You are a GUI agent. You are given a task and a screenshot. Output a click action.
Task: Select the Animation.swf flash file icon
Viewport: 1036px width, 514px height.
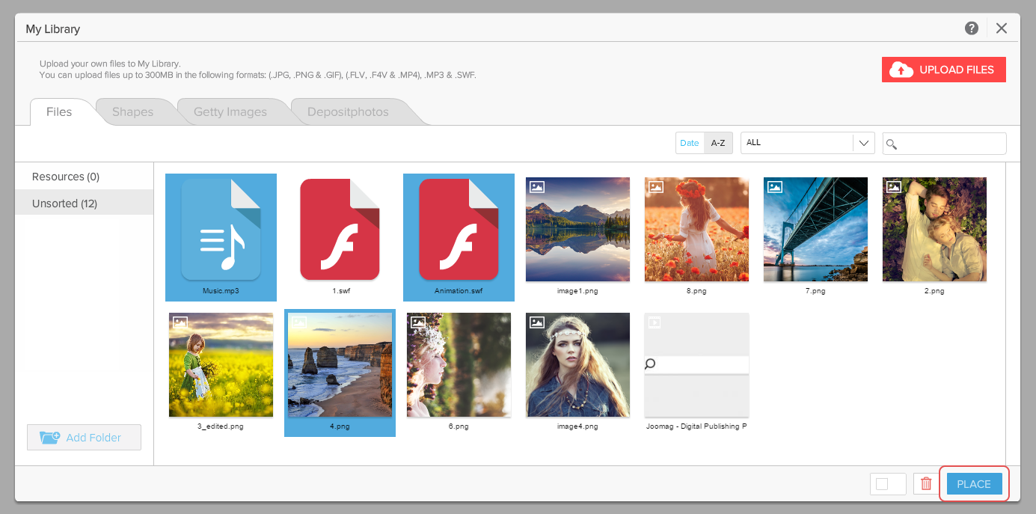pos(459,230)
